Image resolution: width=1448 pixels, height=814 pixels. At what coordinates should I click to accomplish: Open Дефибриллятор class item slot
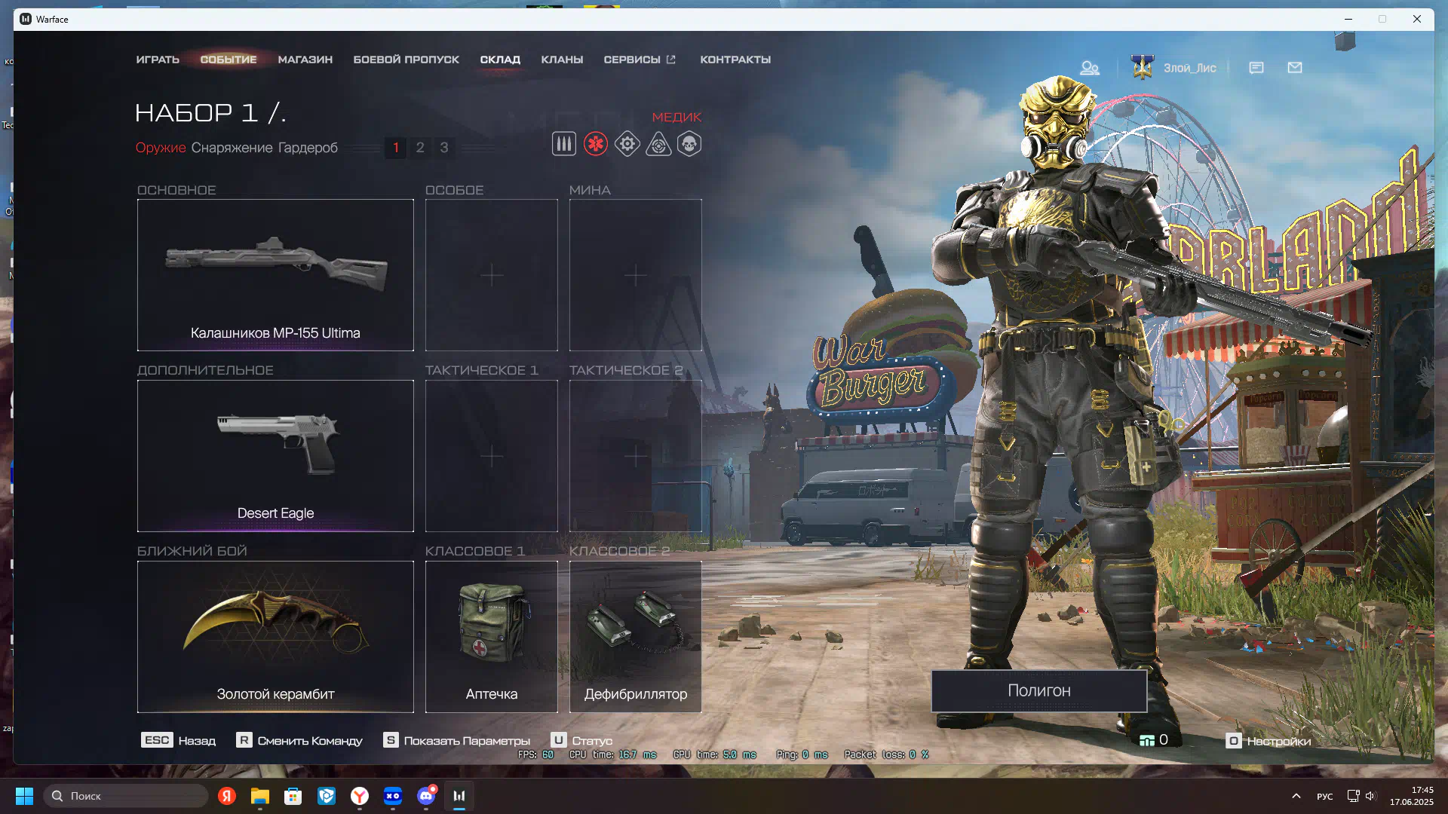(636, 637)
